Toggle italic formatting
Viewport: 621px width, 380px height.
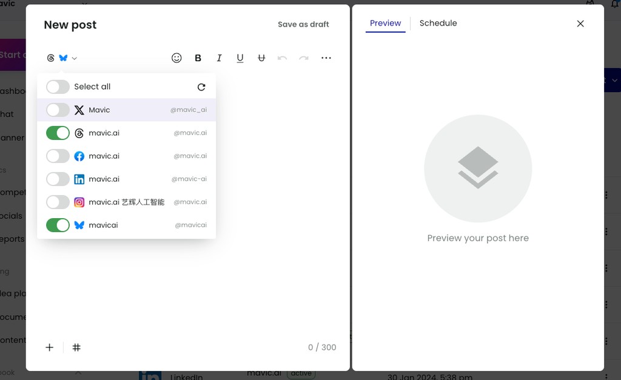(219, 58)
